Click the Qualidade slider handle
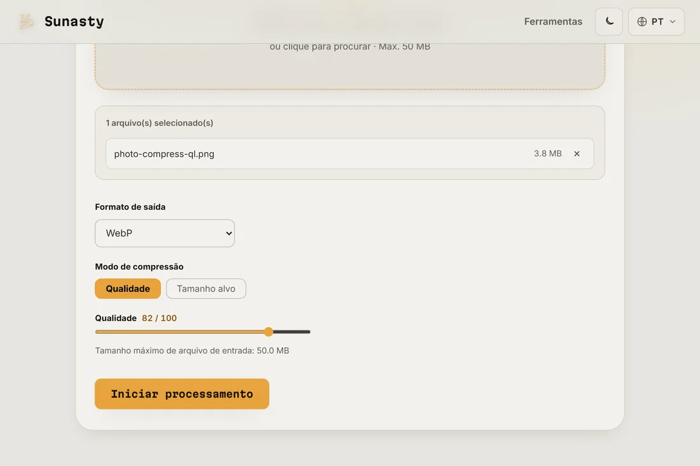The image size is (700, 466). click(269, 332)
